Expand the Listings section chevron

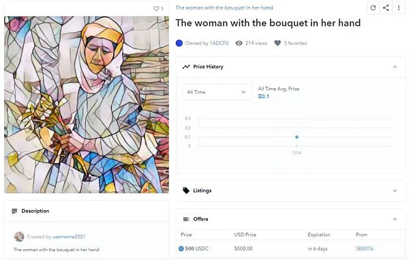point(395,190)
